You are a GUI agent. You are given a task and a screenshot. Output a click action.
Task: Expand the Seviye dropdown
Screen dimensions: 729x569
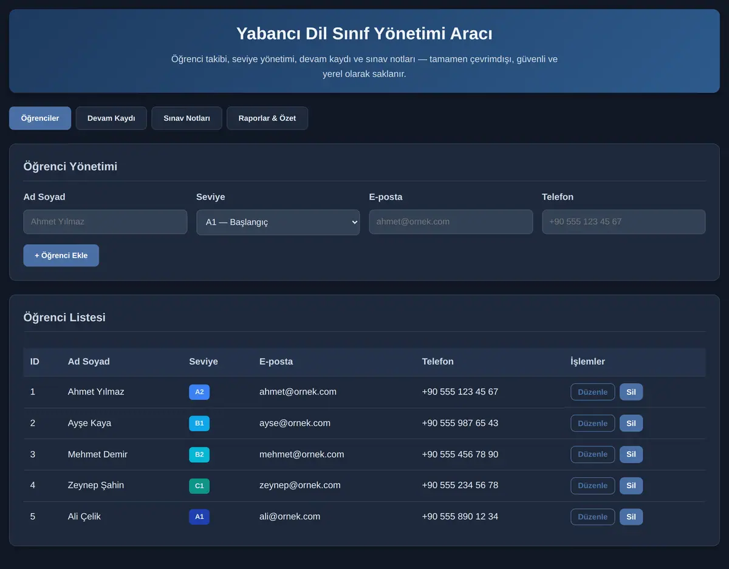tap(278, 222)
